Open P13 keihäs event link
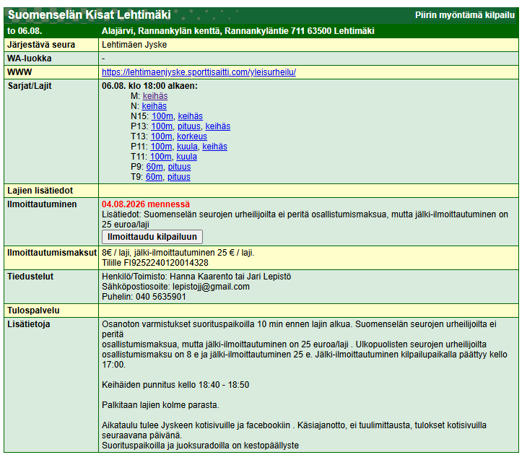Image resolution: width=527 pixels, height=460 pixels. click(x=218, y=126)
